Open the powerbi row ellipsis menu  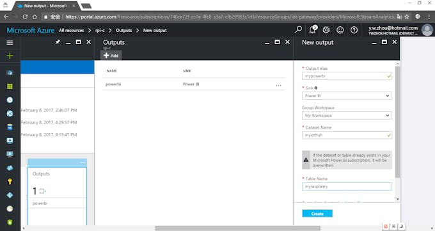tap(278, 85)
